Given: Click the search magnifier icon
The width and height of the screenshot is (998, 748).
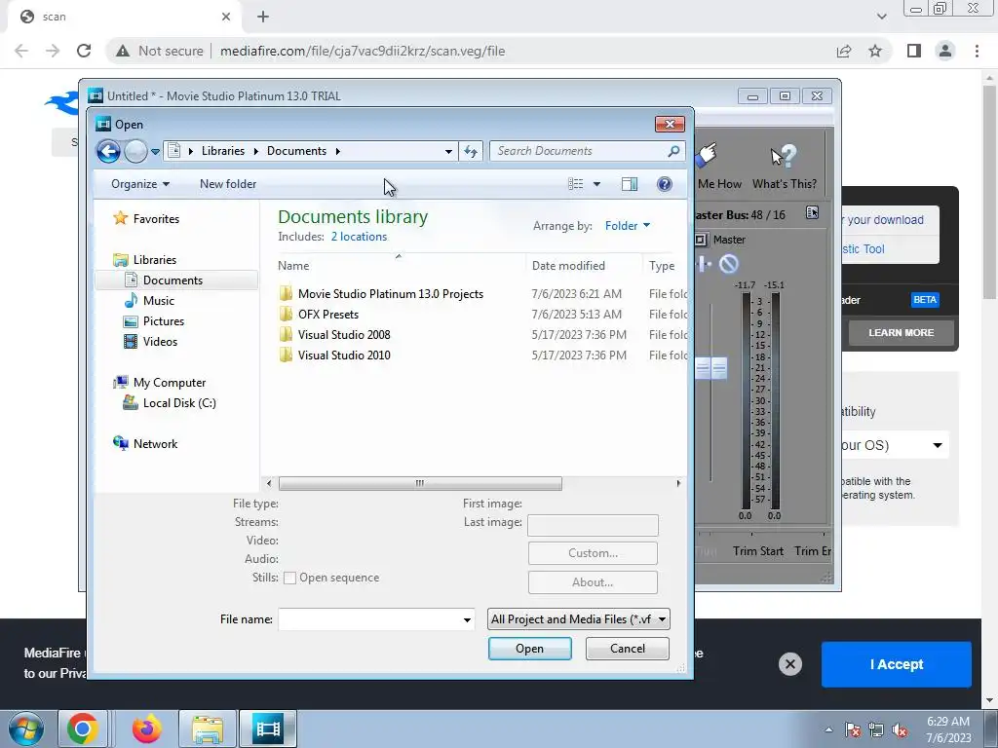Looking at the screenshot, I should 673,151.
